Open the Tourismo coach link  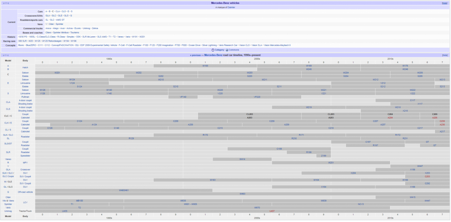75,32
